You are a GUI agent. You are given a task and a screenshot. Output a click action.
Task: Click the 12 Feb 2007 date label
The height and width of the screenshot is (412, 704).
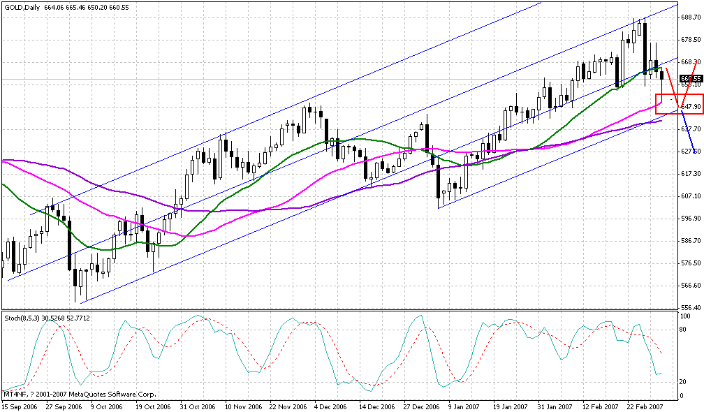click(x=601, y=406)
